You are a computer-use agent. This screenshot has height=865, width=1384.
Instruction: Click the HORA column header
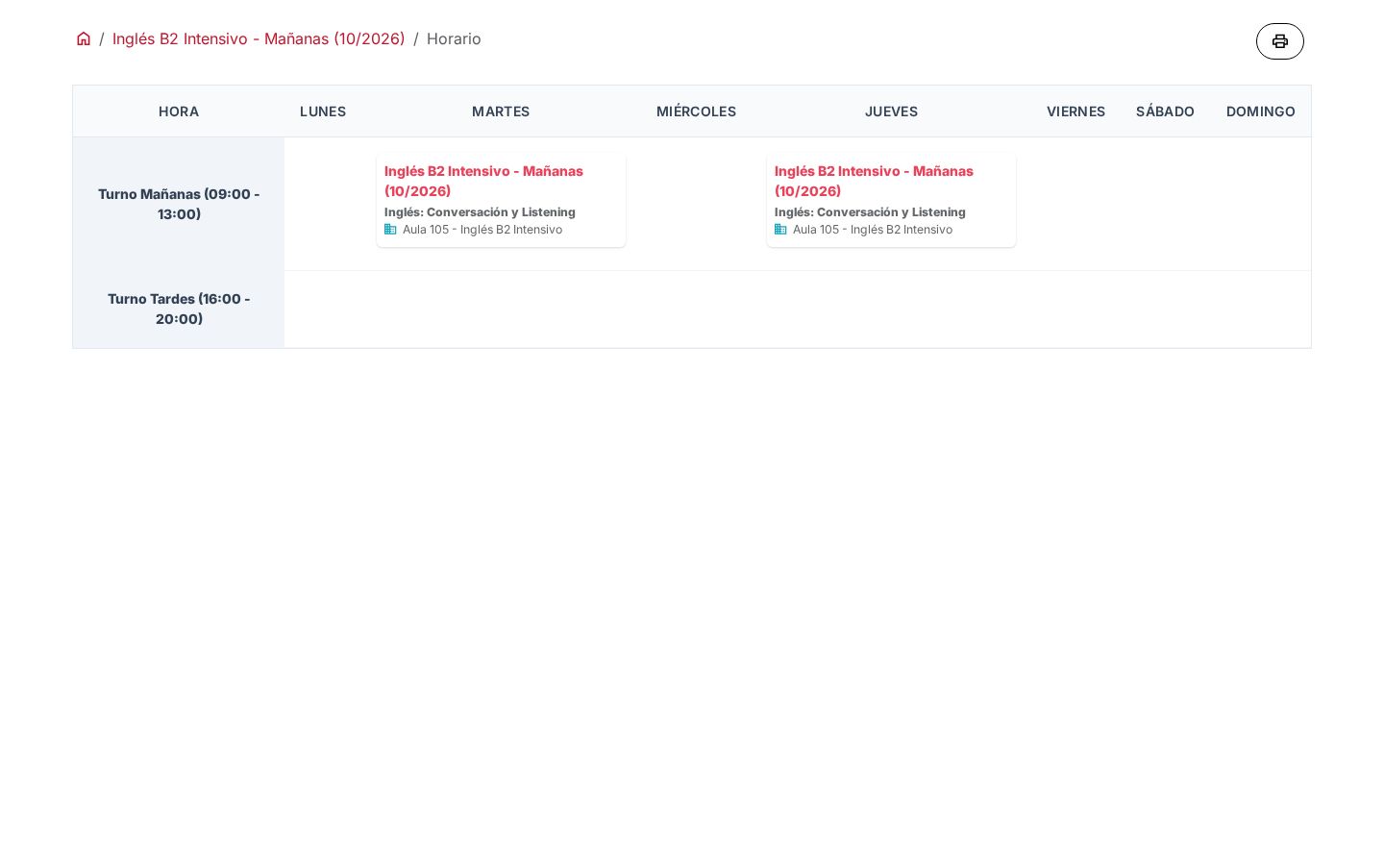tap(179, 111)
